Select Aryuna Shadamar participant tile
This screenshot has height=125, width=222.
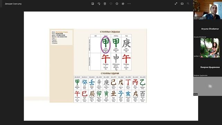[207, 29]
